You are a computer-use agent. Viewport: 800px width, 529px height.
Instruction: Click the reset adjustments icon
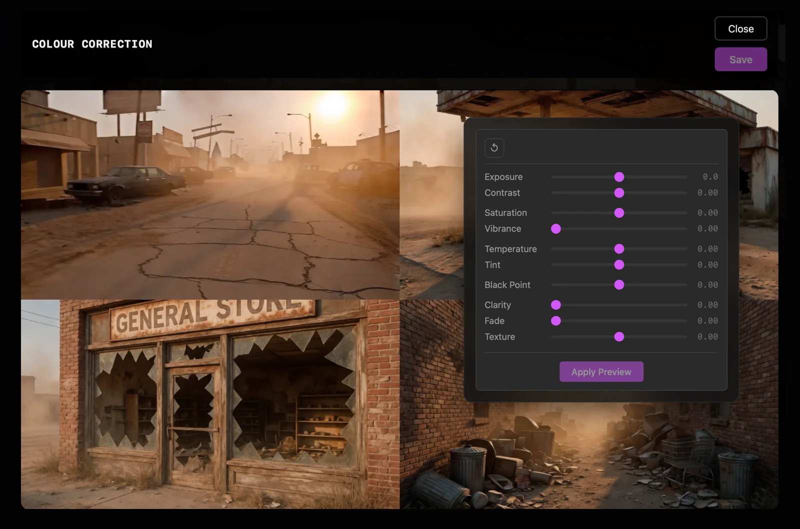pos(494,147)
